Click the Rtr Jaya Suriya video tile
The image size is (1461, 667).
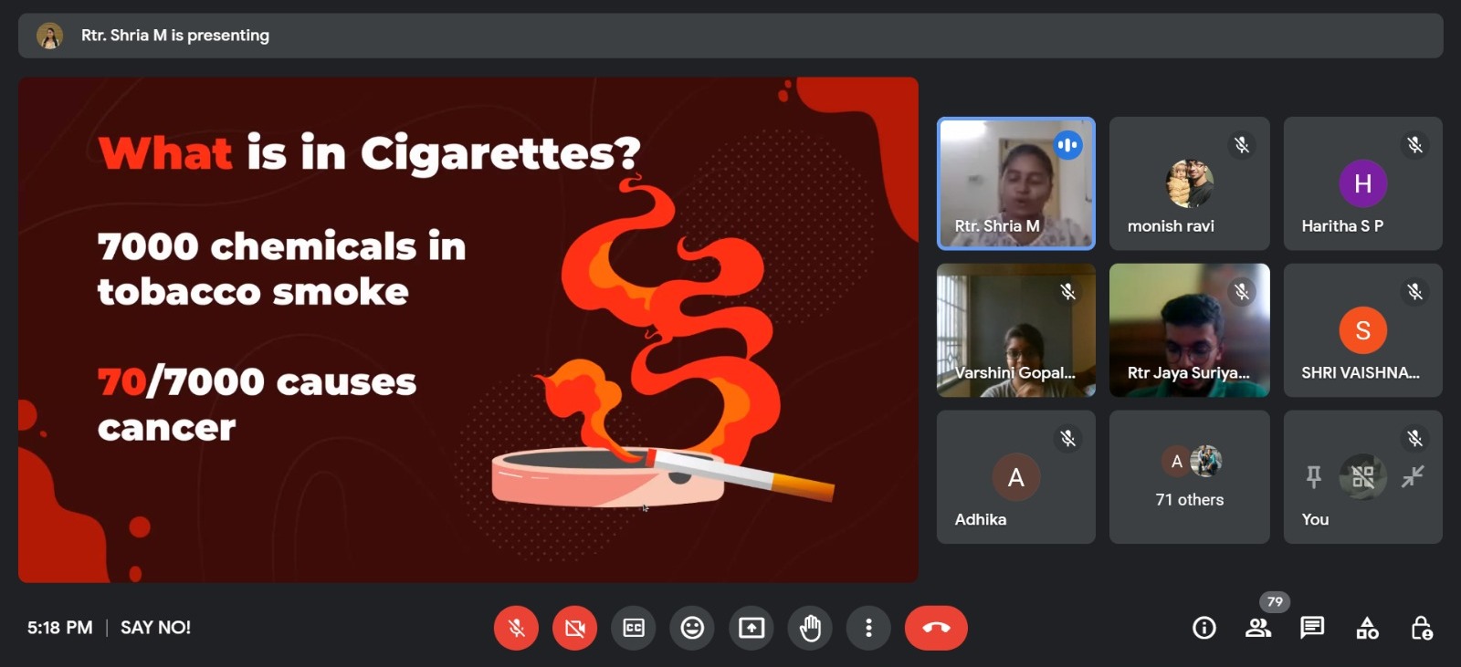[1189, 330]
